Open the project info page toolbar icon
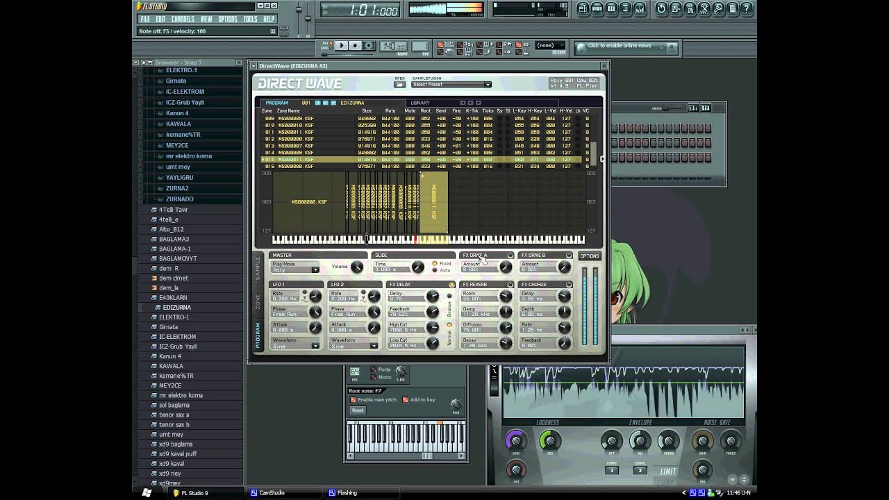The width and height of the screenshot is (889, 500). 732,9
